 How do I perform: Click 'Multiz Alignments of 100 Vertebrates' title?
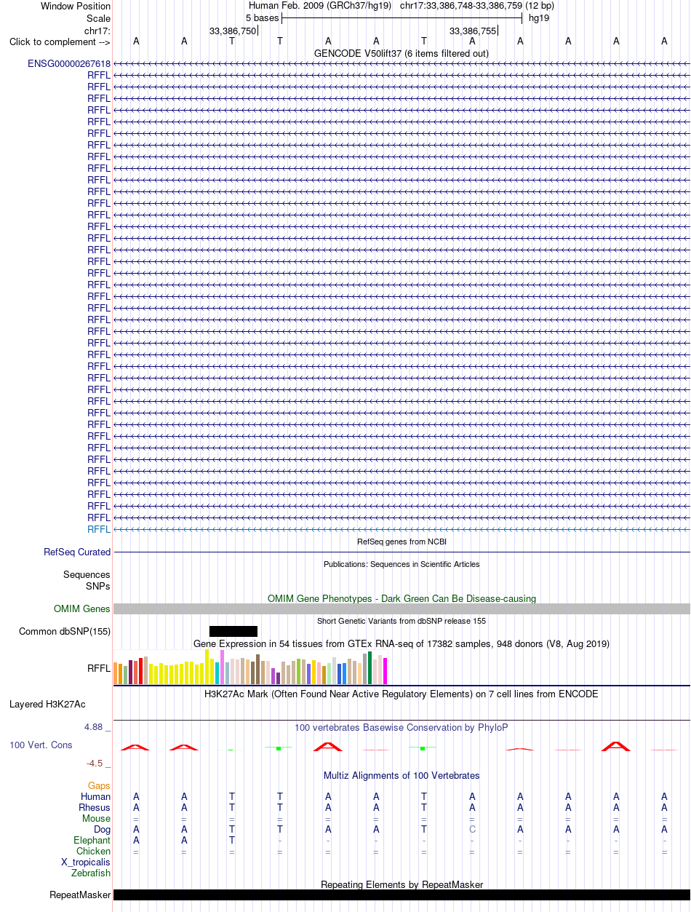pos(402,775)
